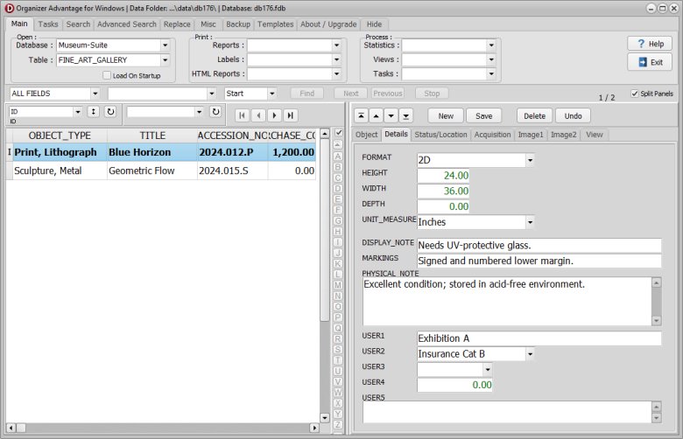Go to first record in right panel

pos(360,115)
